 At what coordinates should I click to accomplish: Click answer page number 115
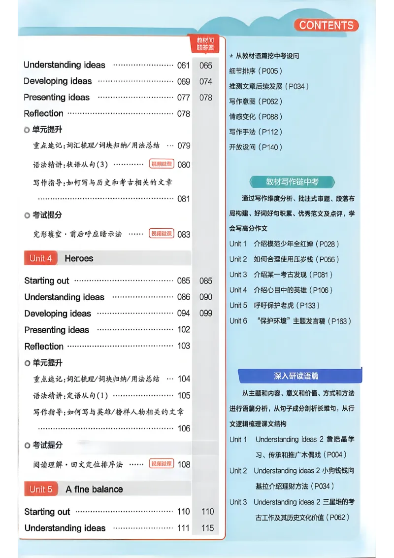point(207,528)
